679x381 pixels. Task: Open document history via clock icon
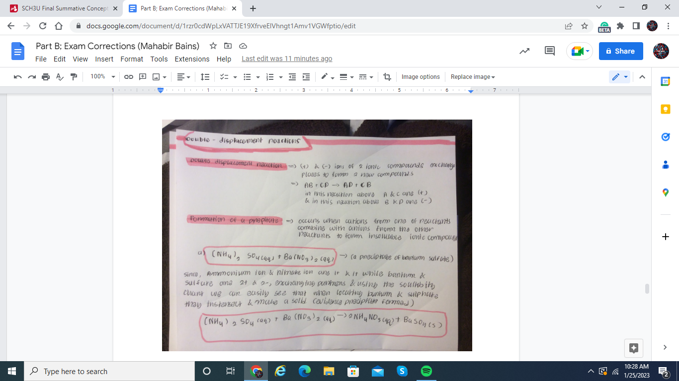(524, 51)
